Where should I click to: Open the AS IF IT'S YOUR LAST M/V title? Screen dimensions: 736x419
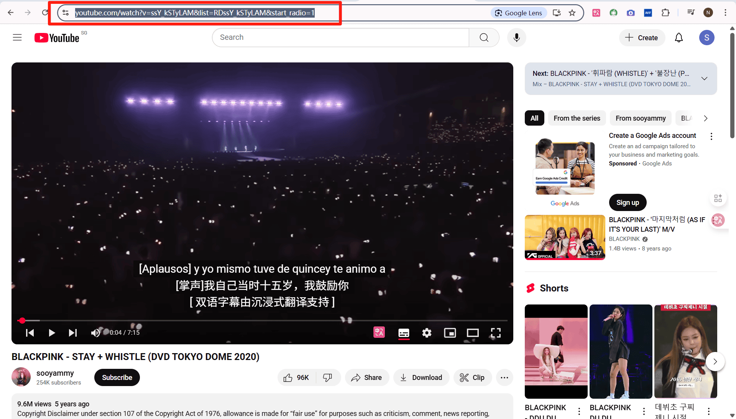click(657, 224)
